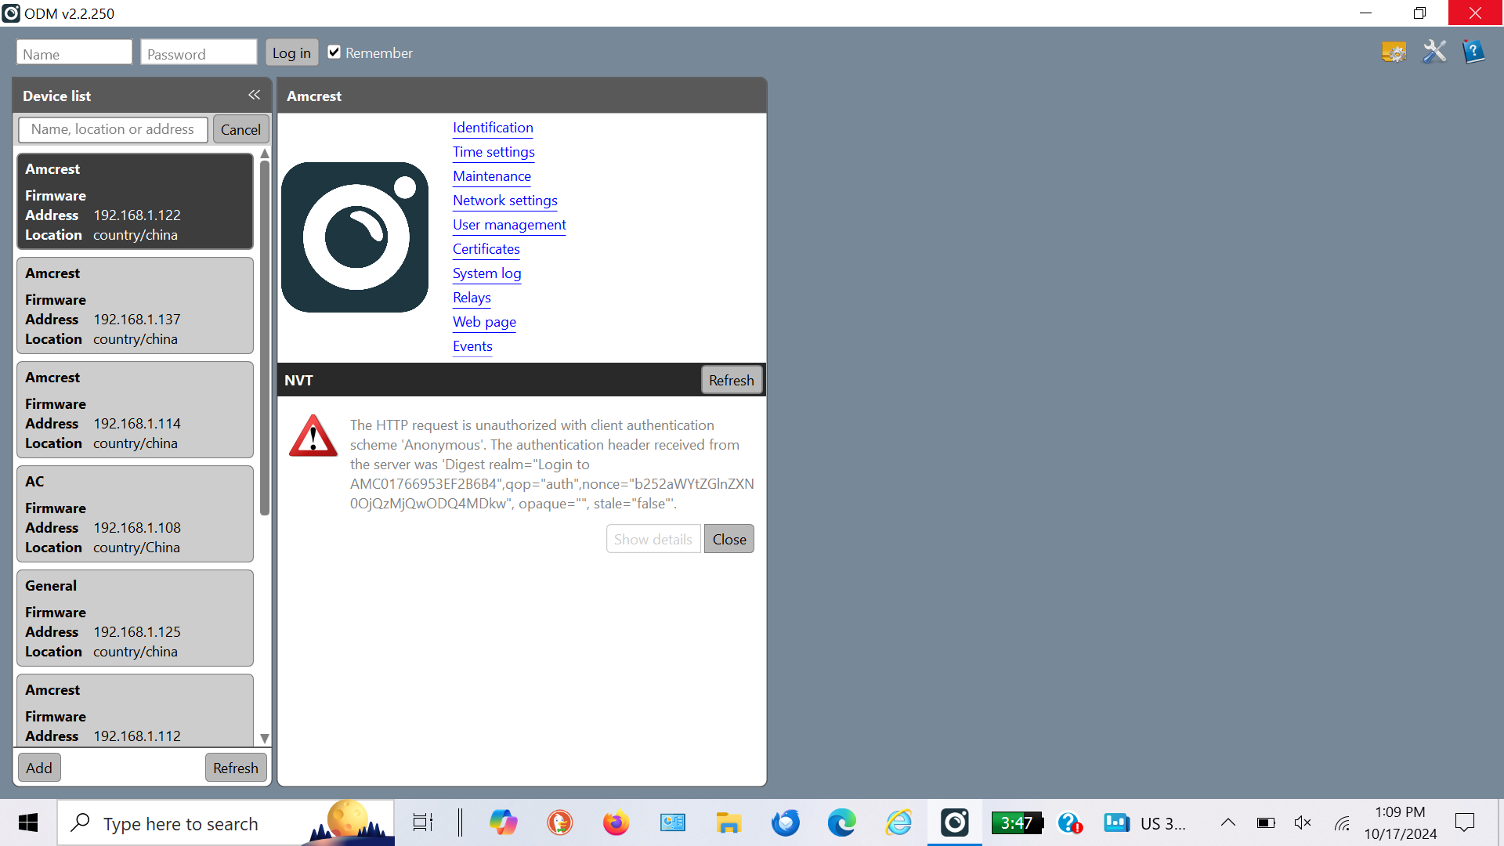The height and width of the screenshot is (846, 1504).
Task: Open the Events link
Action: pyautogui.click(x=472, y=346)
